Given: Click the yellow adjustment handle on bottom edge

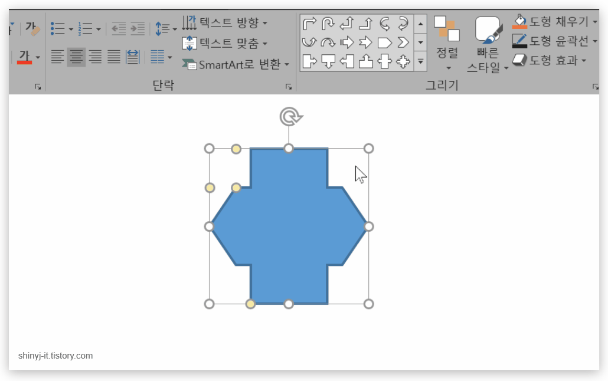Looking at the screenshot, I should pyautogui.click(x=250, y=304).
